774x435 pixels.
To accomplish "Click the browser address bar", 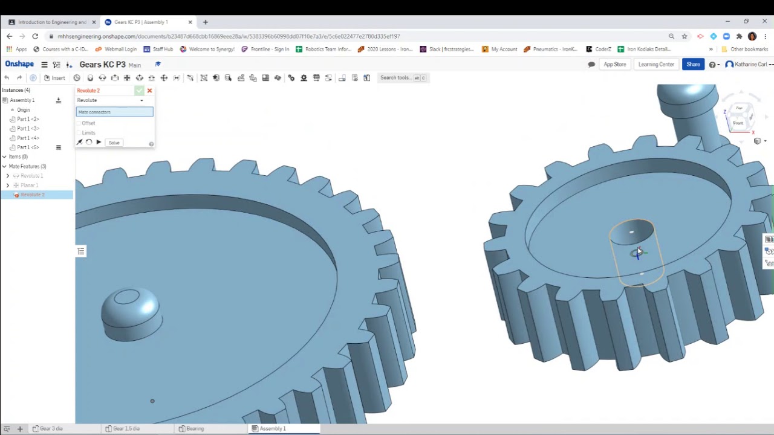I will click(357, 36).
